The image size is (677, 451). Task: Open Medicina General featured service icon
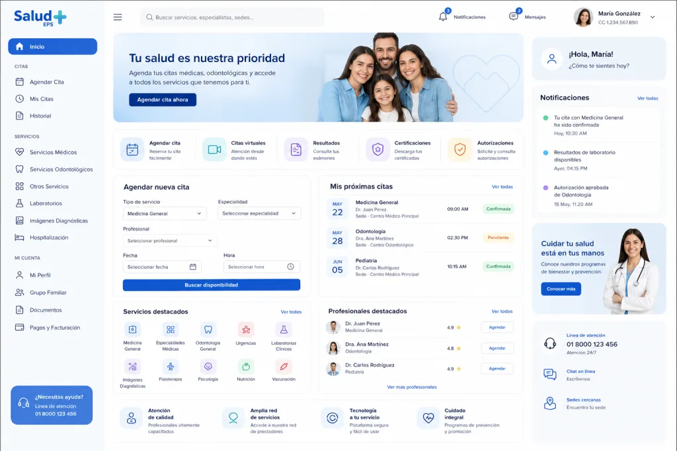[132, 330]
